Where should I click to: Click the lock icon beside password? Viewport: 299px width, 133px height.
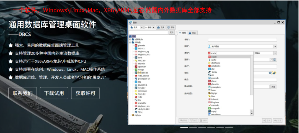pyautogui.click(x=274, y=73)
